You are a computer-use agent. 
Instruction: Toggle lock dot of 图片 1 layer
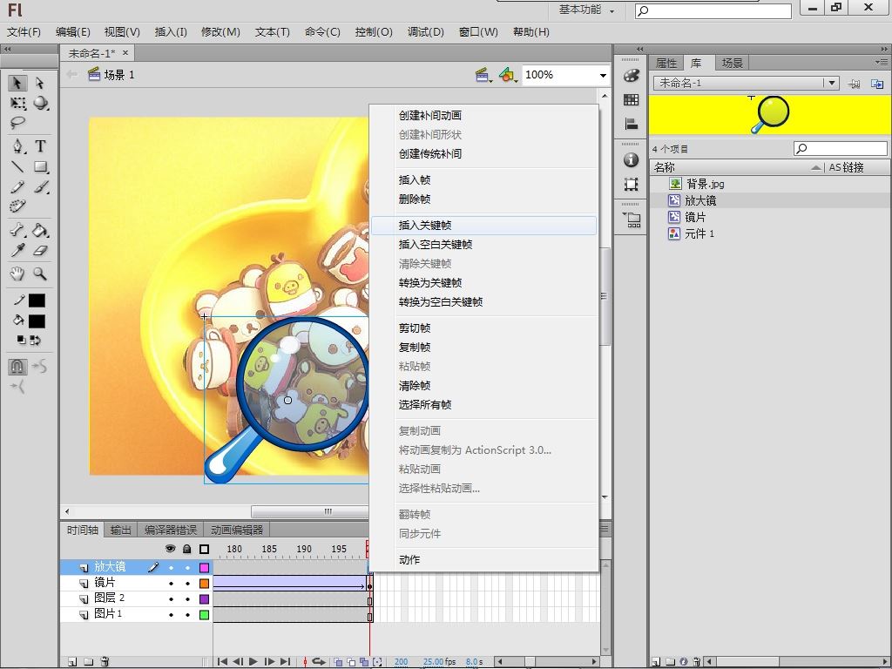(187, 615)
